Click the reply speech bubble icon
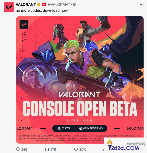Viewport: 147px width, 153px height. (18, 149)
